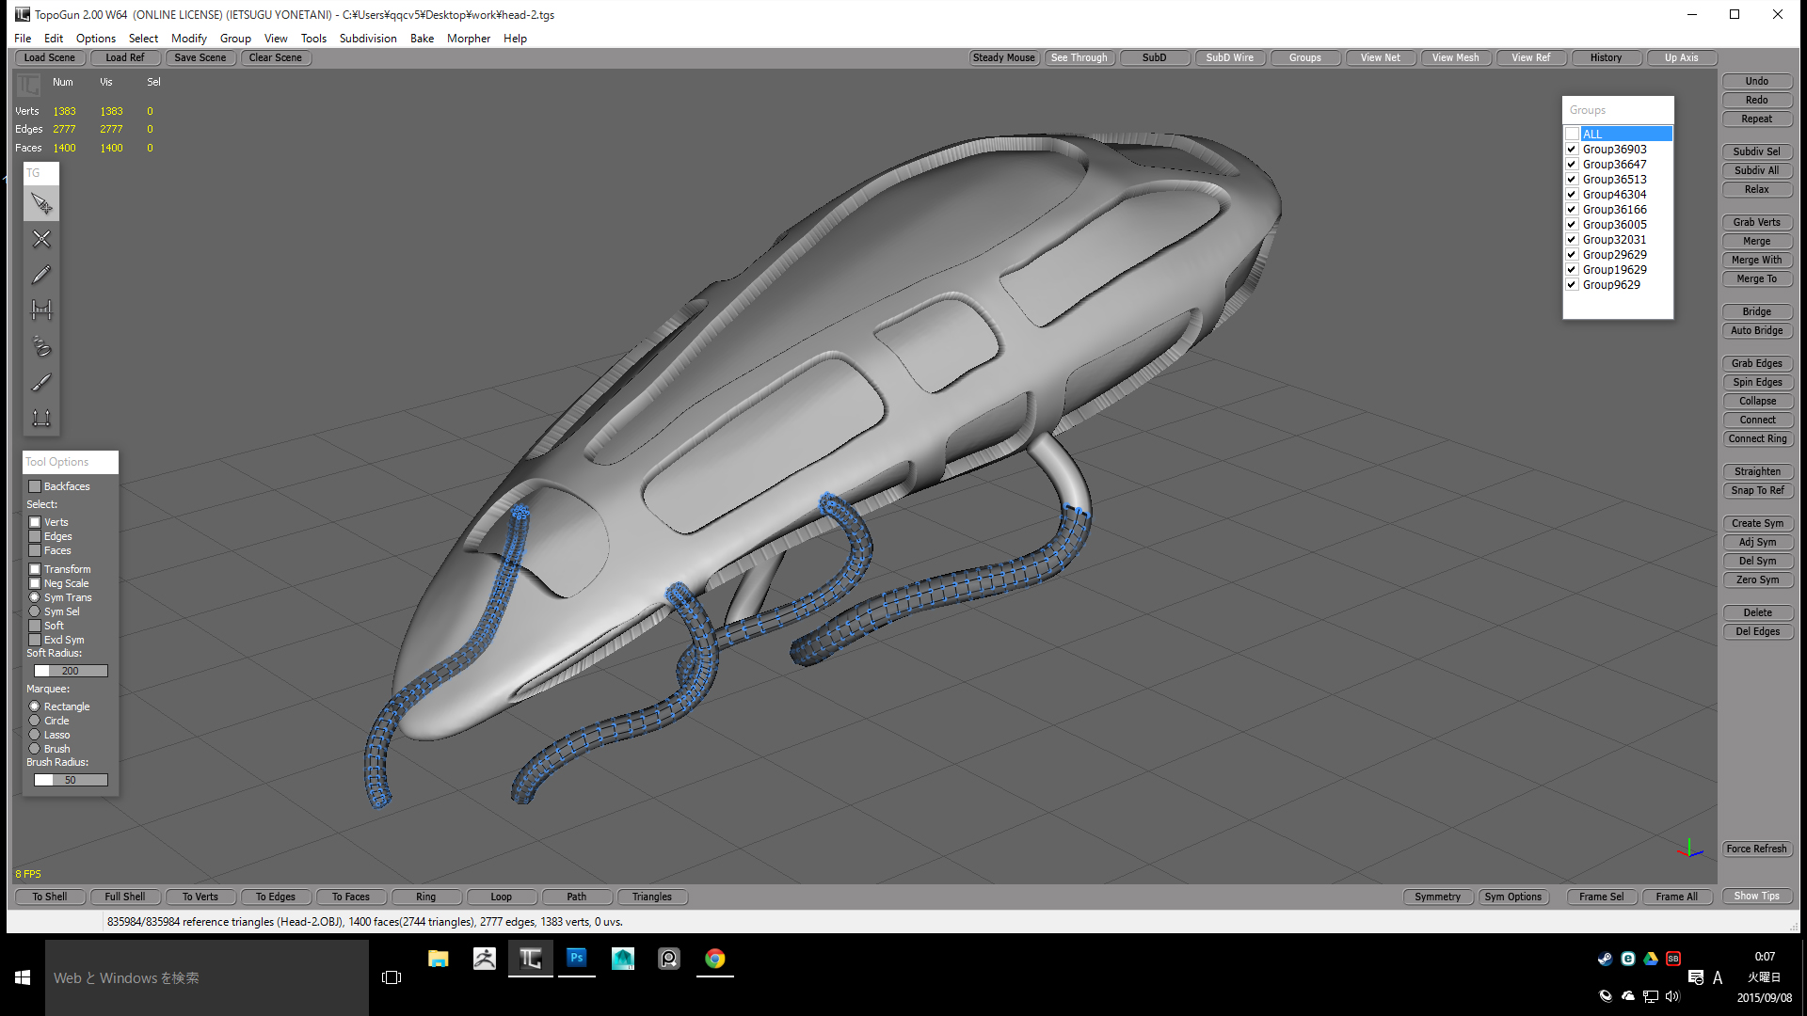Select the Sym Sel radio option
Screen dimensions: 1807x1016
(x=35, y=611)
